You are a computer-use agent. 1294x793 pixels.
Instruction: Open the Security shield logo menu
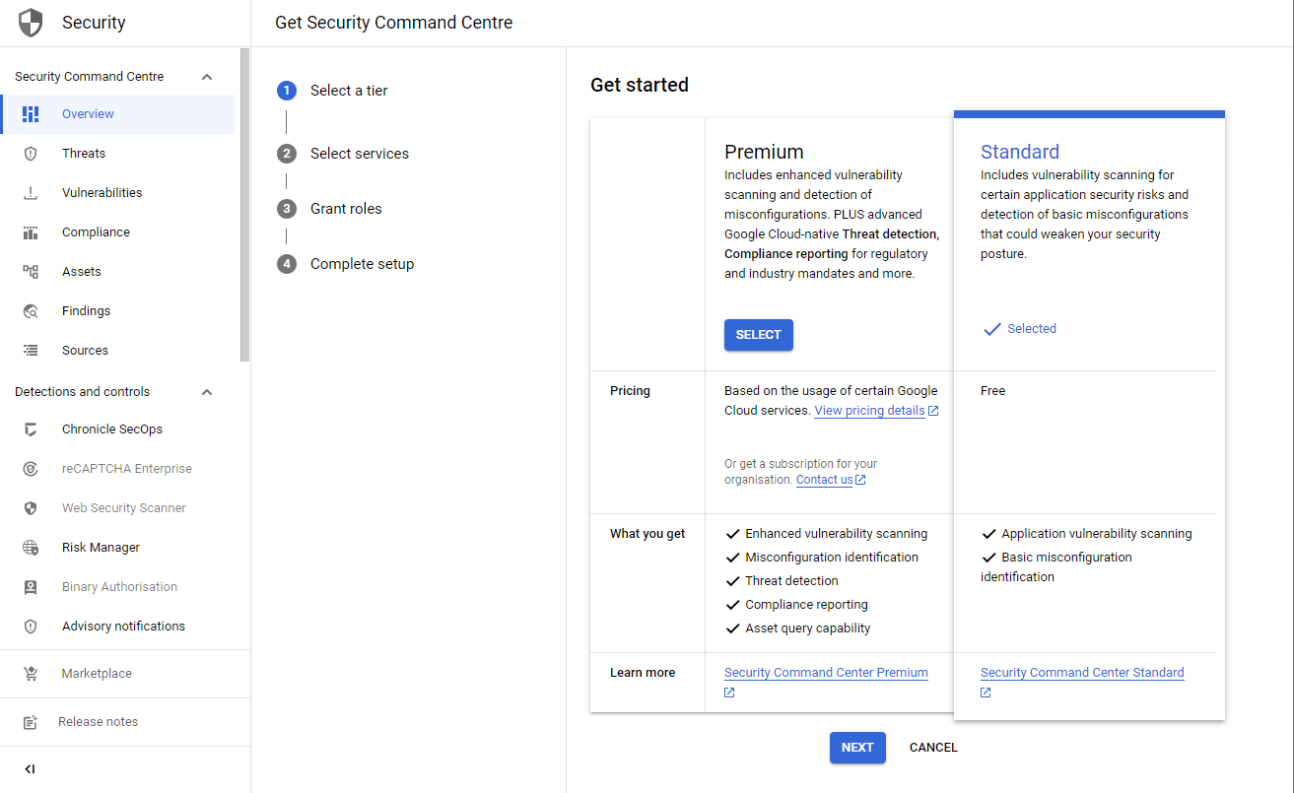tap(30, 22)
